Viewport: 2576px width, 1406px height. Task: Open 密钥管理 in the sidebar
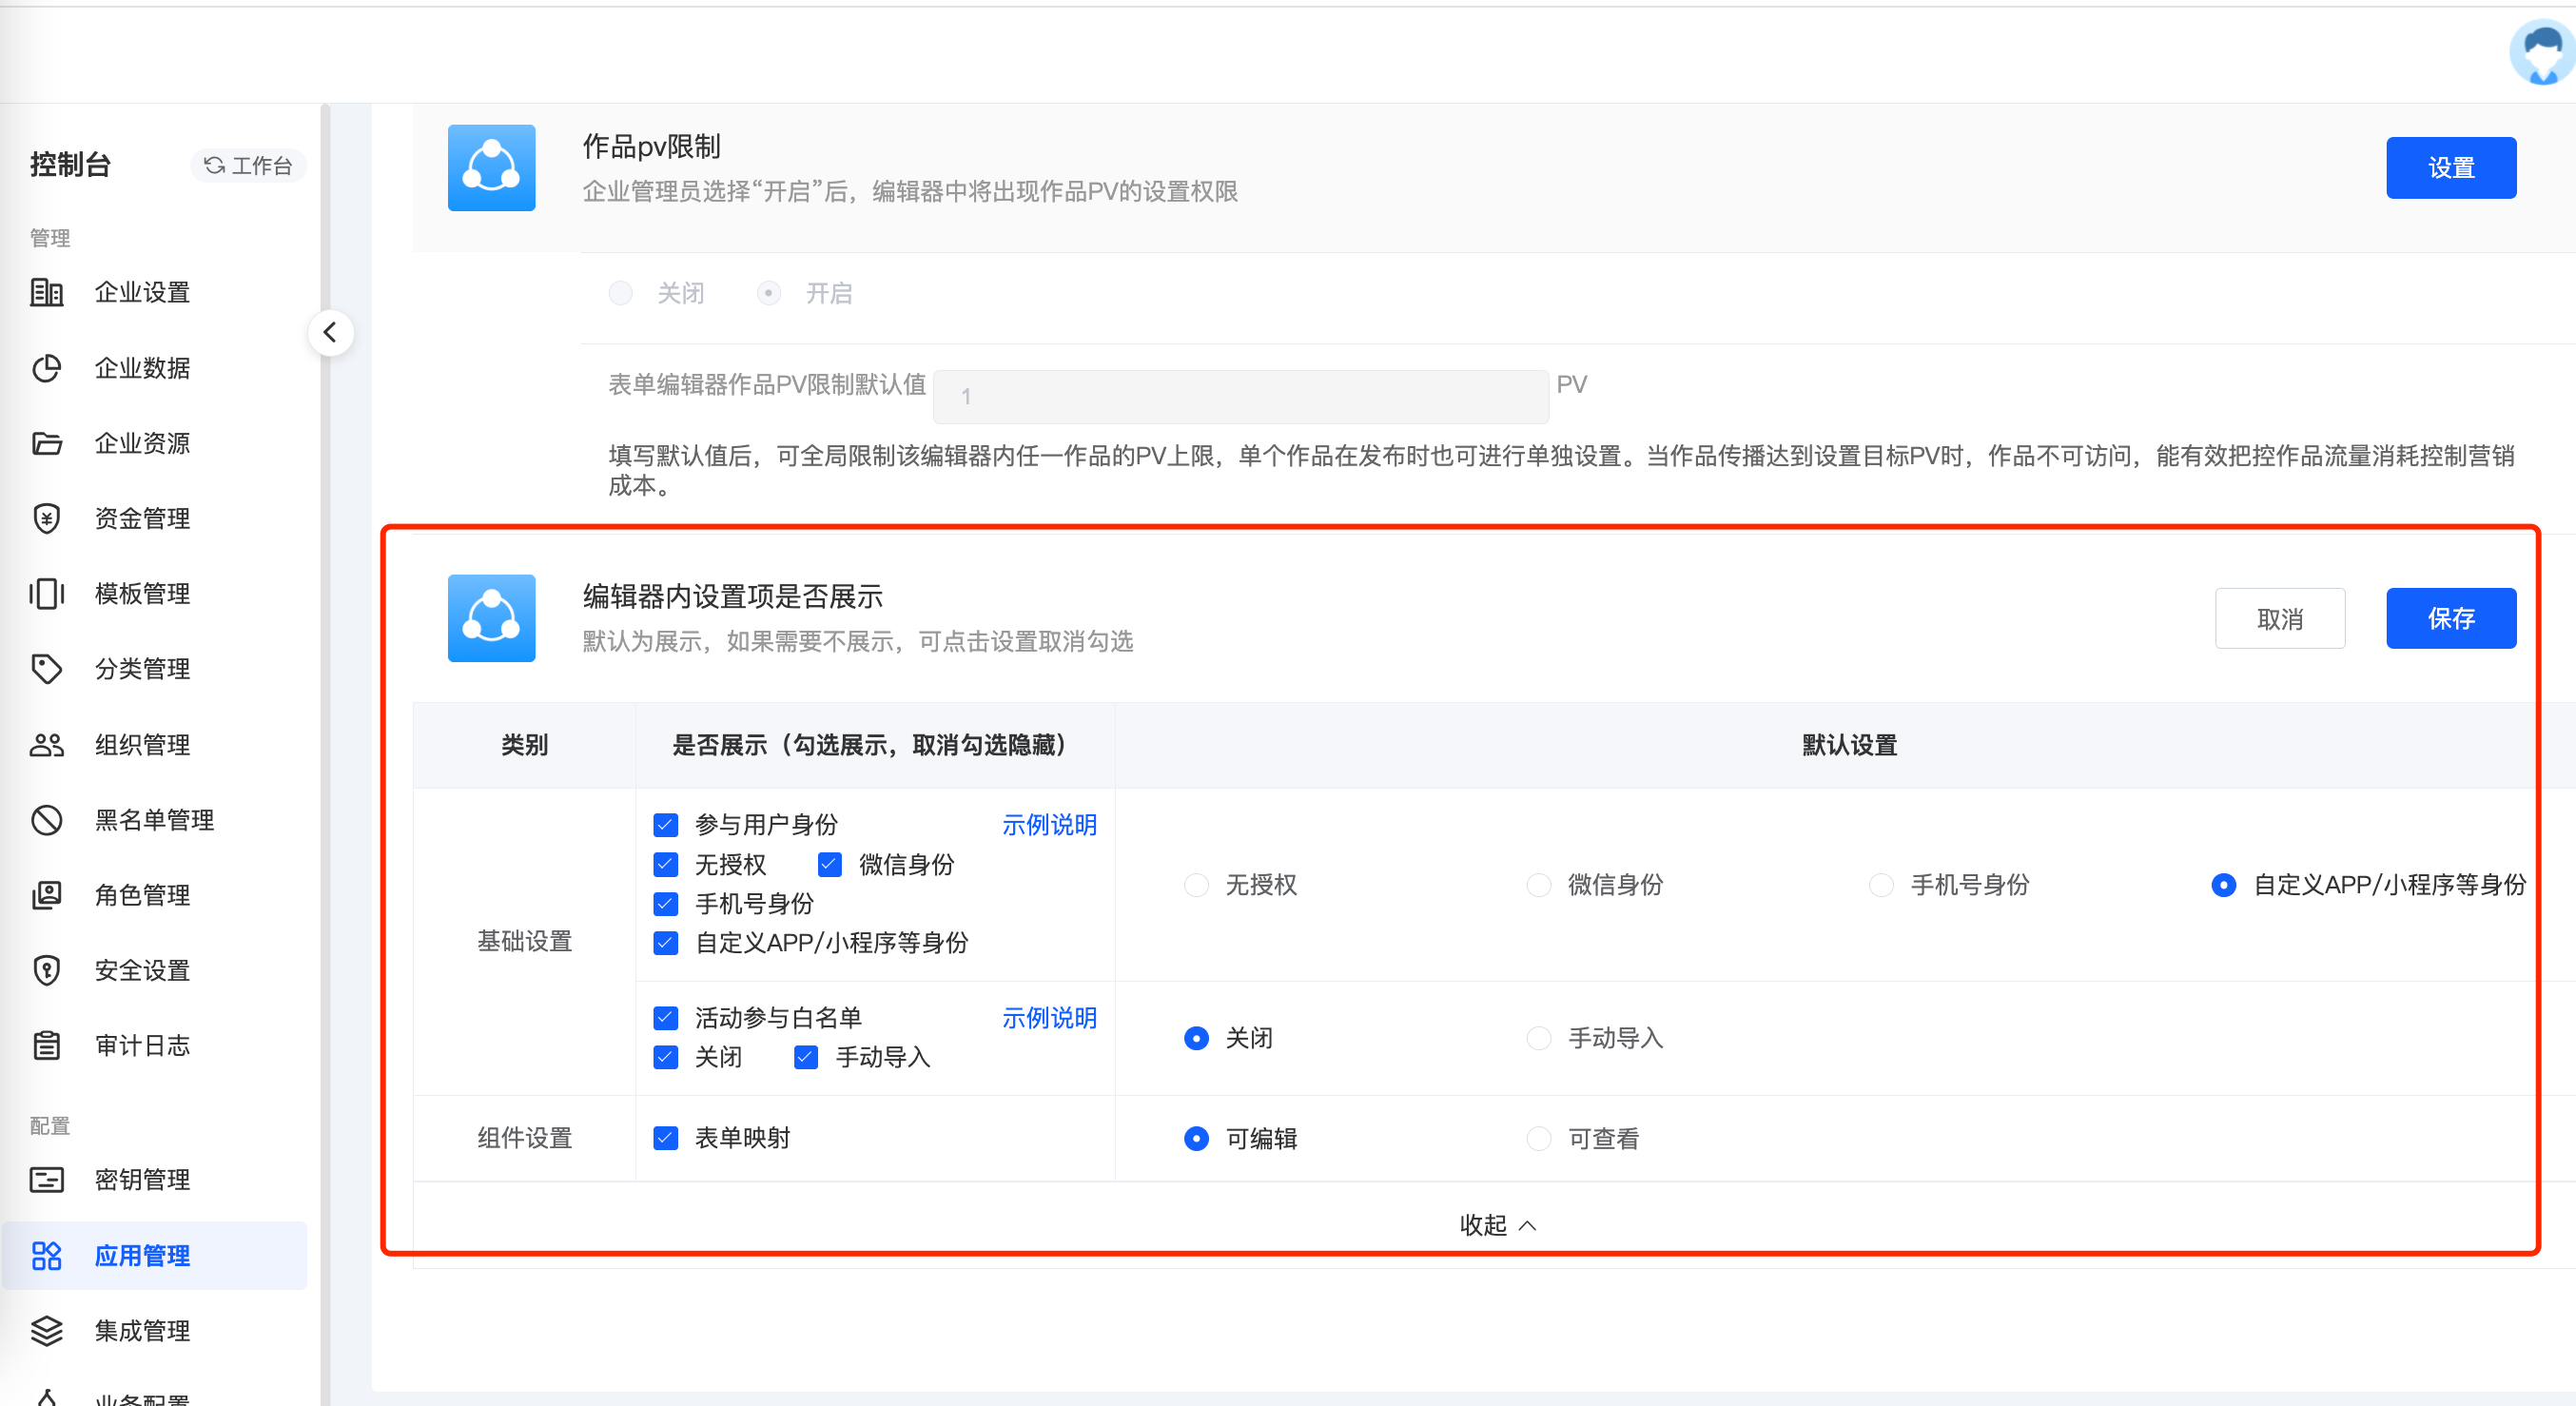pyautogui.click(x=142, y=1180)
